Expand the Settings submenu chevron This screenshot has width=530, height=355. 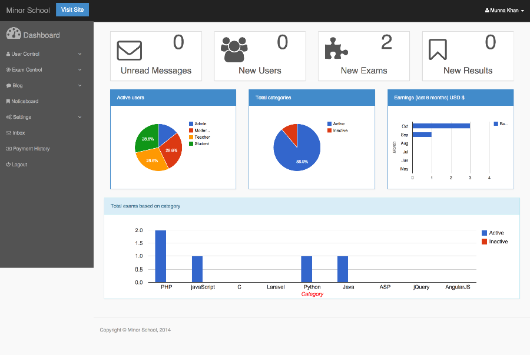click(x=79, y=118)
